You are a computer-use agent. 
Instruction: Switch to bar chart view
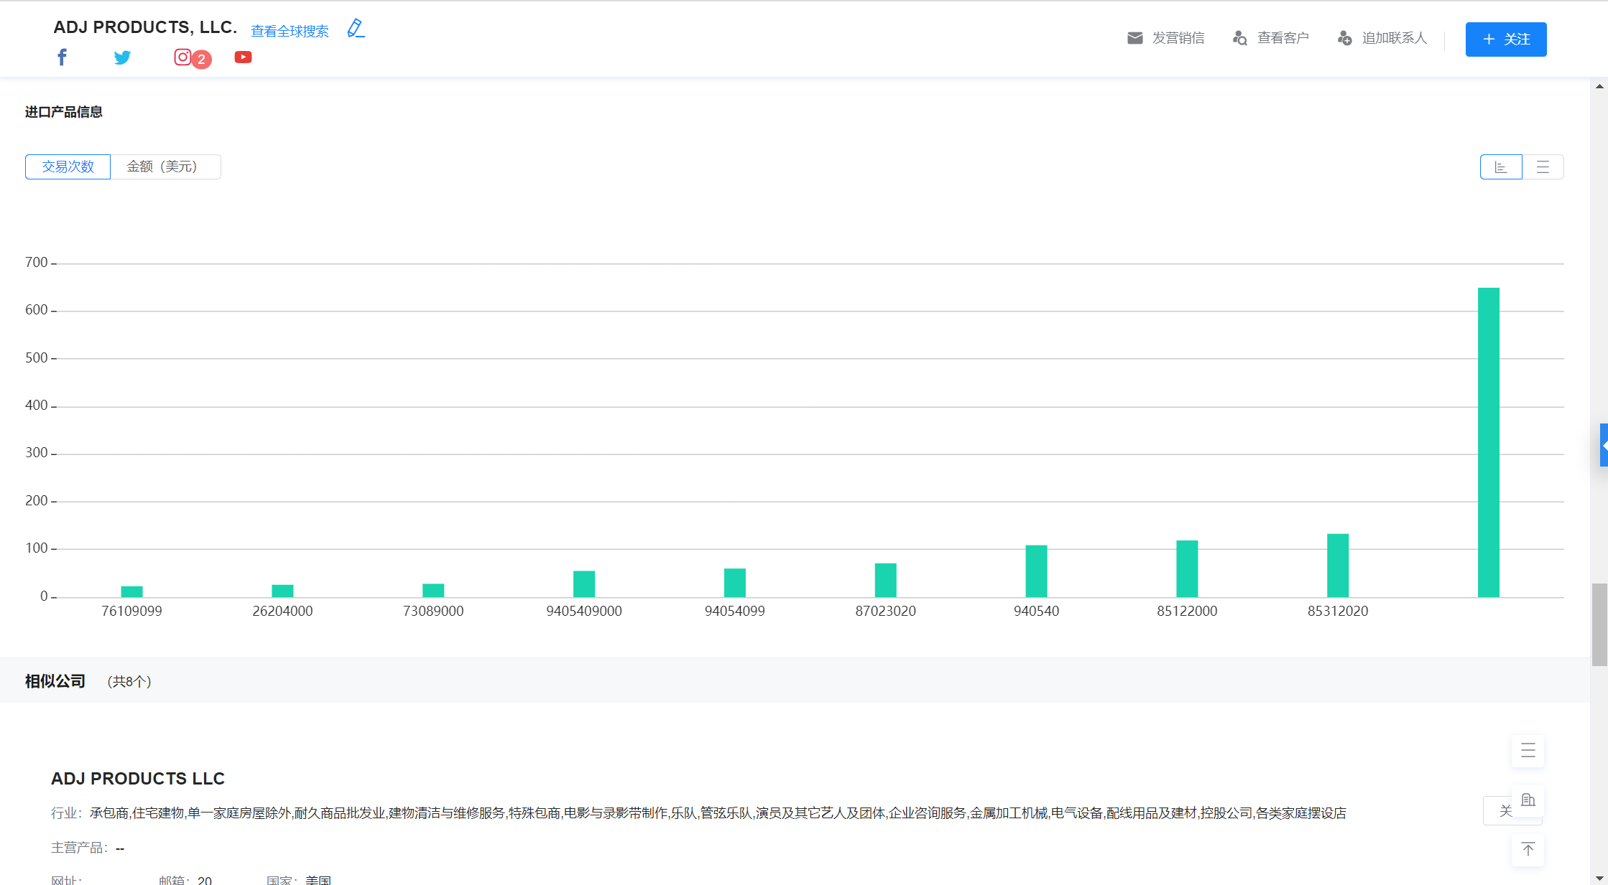pyautogui.click(x=1501, y=167)
